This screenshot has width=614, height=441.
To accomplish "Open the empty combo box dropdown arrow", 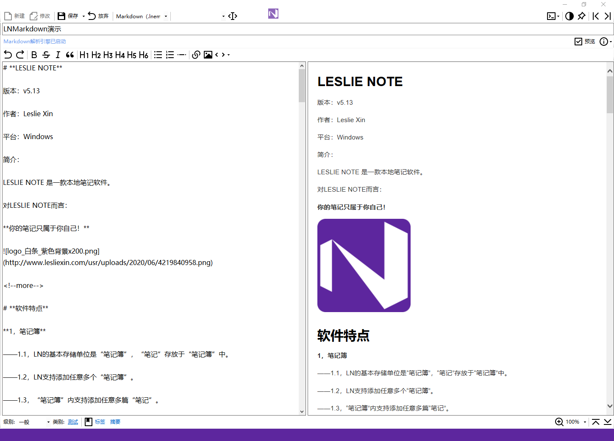I will tap(223, 17).
